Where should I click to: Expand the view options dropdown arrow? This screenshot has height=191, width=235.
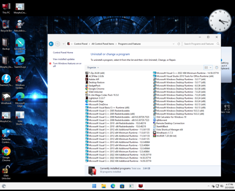pyautogui.click(x=211, y=68)
